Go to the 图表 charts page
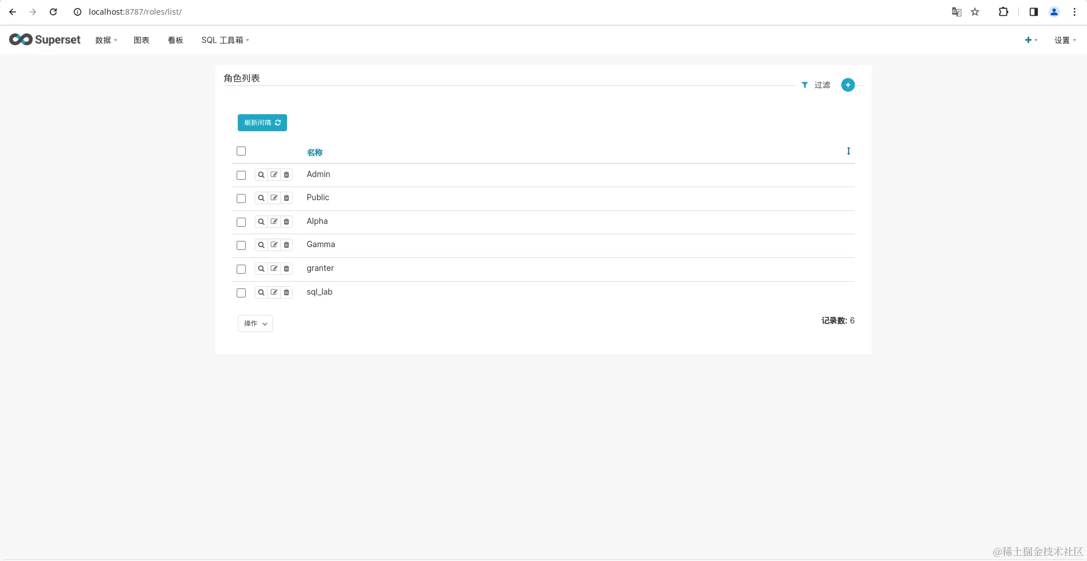Image resolution: width=1087 pixels, height=561 pixels. click(142, 40)
